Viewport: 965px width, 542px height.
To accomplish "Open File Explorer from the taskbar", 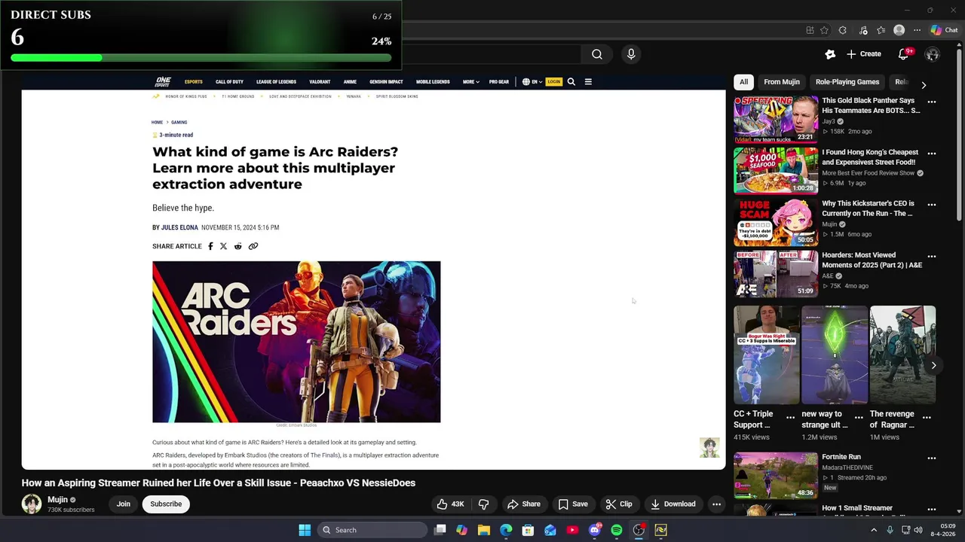I will [x=484, y=530].
